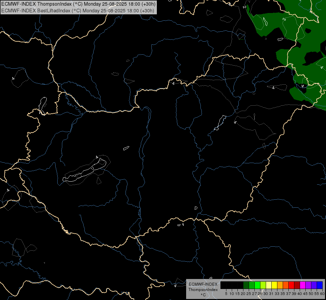
Task: Select the yellow 31-33 legend swatch
Action: tap(274, 285)
